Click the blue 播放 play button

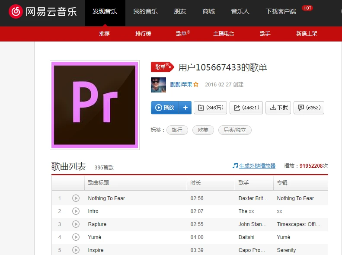(x=165, y=108)
